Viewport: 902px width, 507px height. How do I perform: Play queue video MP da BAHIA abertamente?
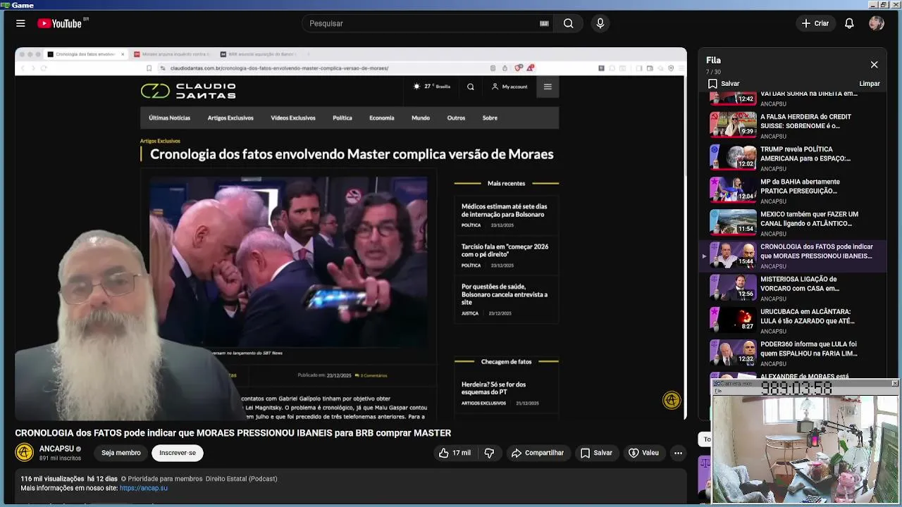pyautogui.click(x=793, y=190)
